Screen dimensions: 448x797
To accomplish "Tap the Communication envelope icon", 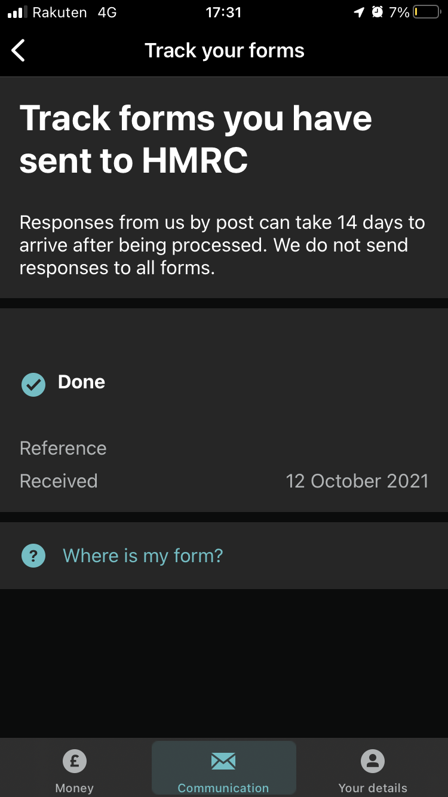I will [223, 761].
